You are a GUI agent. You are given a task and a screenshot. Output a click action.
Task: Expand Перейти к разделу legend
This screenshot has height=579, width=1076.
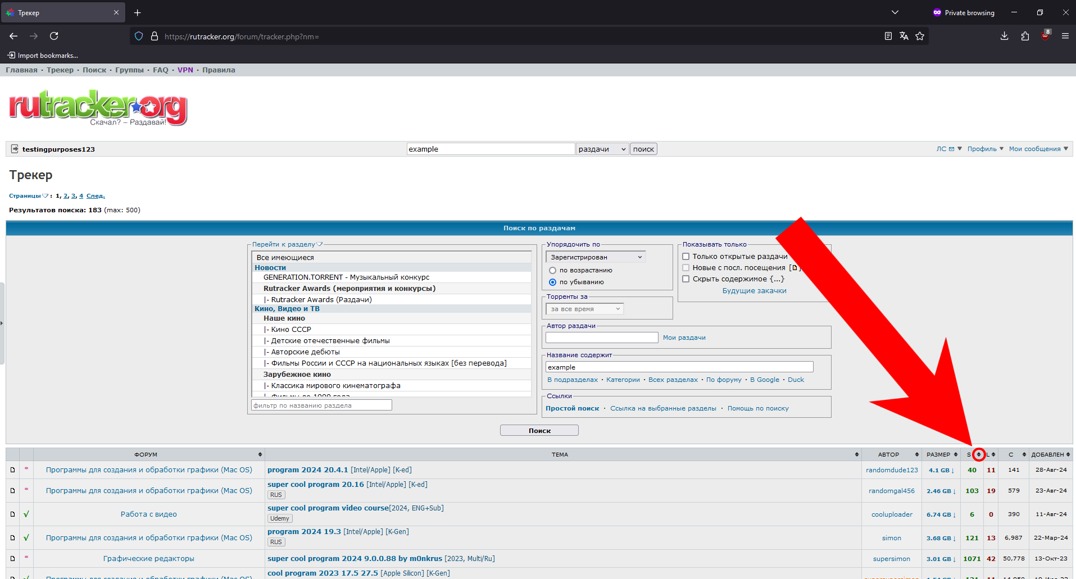[287, 244]
